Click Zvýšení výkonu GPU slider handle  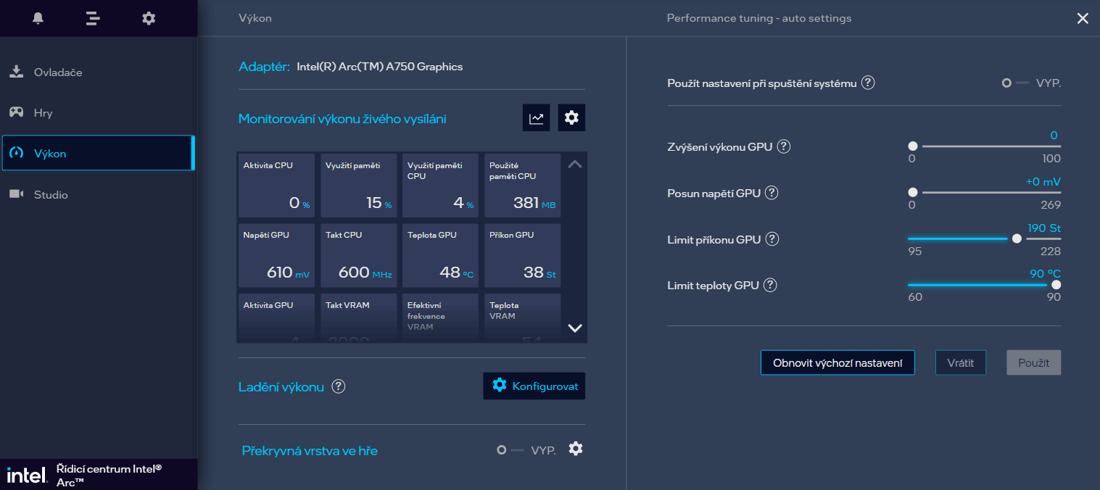coord(912,146)
